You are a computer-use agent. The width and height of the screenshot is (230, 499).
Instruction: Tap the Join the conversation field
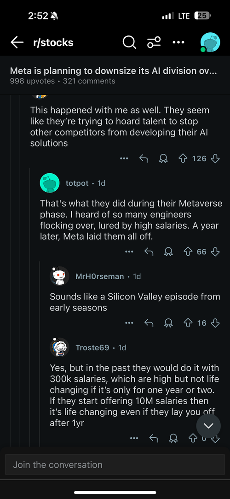[115, 464]
